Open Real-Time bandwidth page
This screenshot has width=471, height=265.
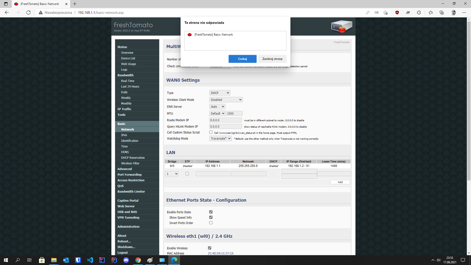click(x=128, y=81)
